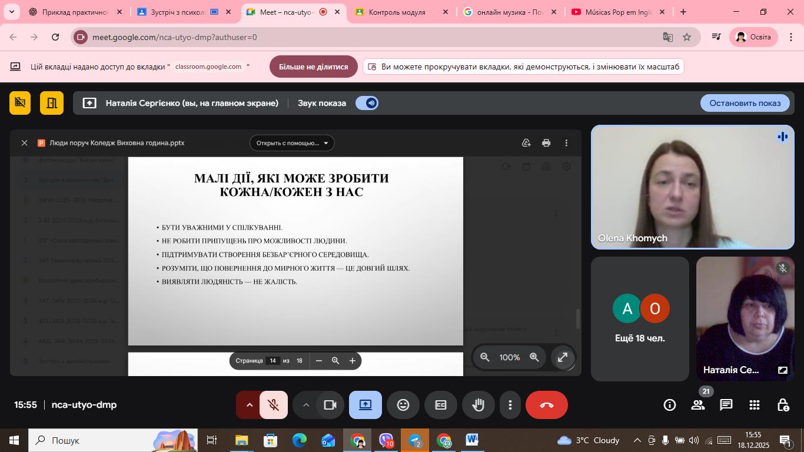Click the red leave call button

(x=546, y=405)
